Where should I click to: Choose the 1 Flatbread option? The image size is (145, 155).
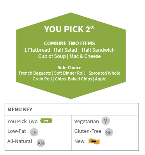tap(37, 50)
